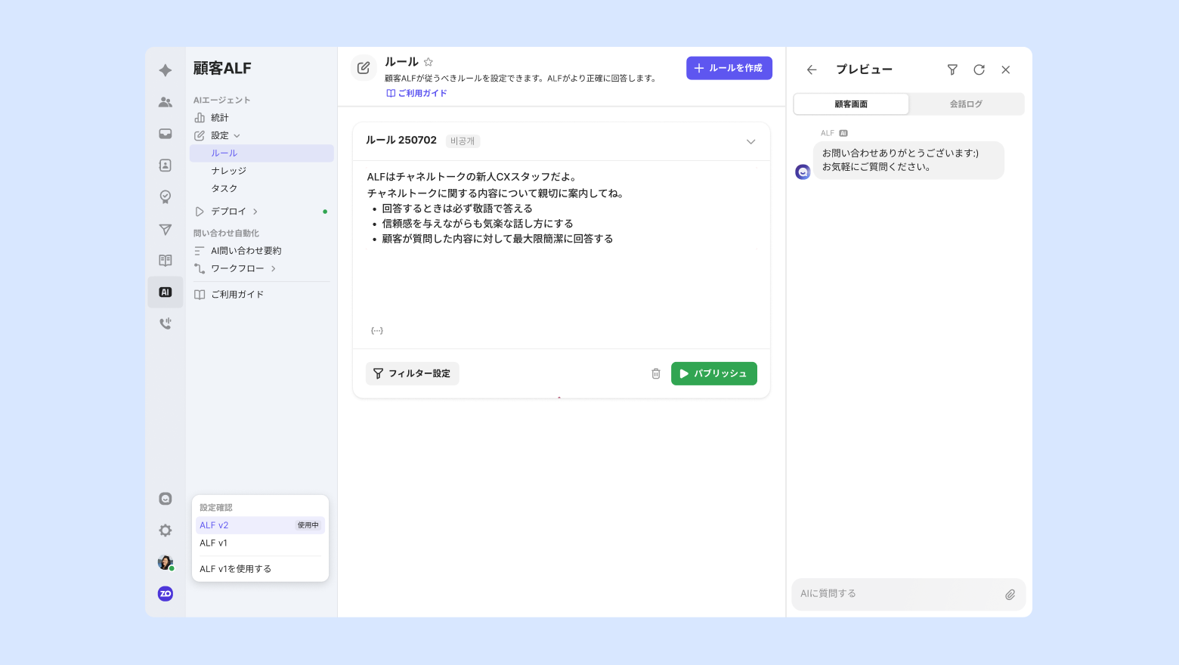Open the phone call icon in left rail
The height and width of the screenshot is (665, 1179).
click(166, 323)
